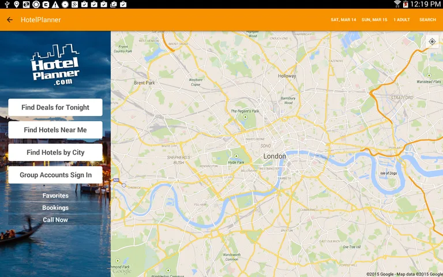
Task: Change check-out date SUN, MAR 15
Action: pyautogui.click(x=374, y=20)
